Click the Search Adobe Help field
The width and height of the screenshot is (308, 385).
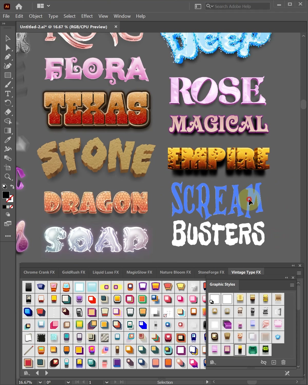[237, 6]
